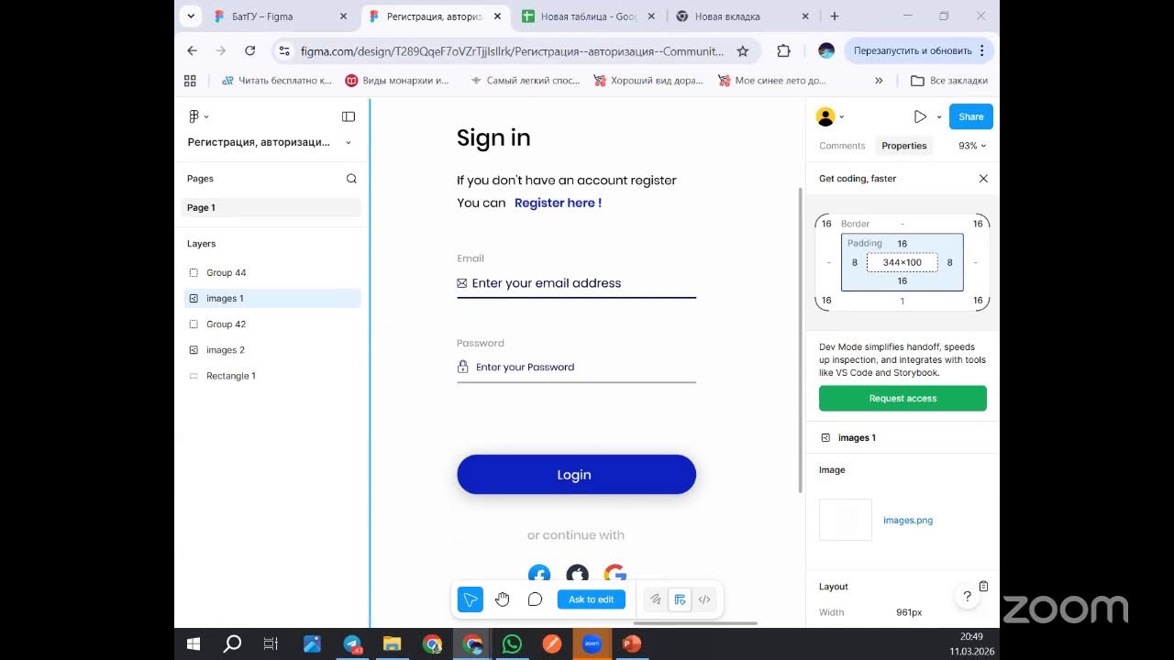The height and width of the screenshot is (660, 1174).
Task: Click the Facebook login icon on canvas
Action: (x=539, y=575)
